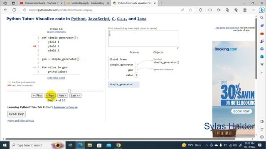Screen dimensions: 266x149
Task: Step back with the < Prev button
Action: (x=50, y=96)
